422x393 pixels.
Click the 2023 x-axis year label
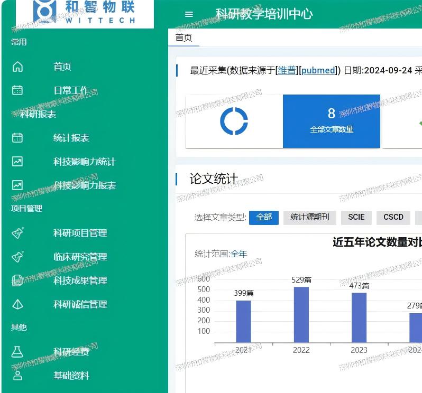point(359,350)
